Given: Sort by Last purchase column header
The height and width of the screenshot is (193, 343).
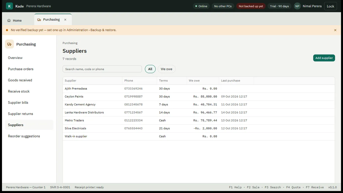Looking at the screenshot, I should [x=237, y=81].
